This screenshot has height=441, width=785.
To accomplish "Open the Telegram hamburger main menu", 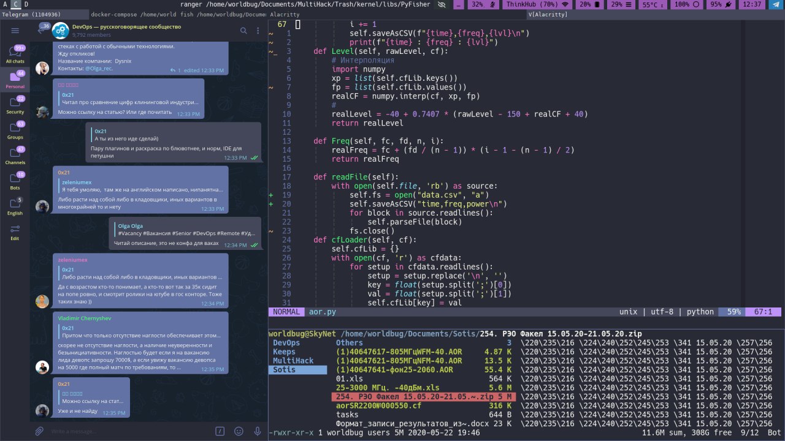I will point(15,31).
